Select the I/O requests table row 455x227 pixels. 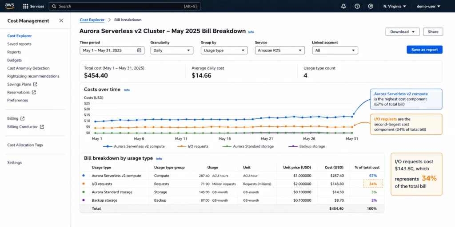(232, 184)
